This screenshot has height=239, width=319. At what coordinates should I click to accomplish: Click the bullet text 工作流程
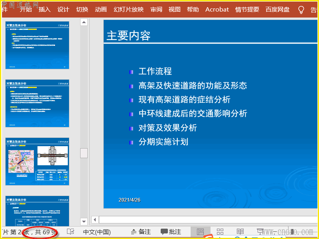point(155,72)
